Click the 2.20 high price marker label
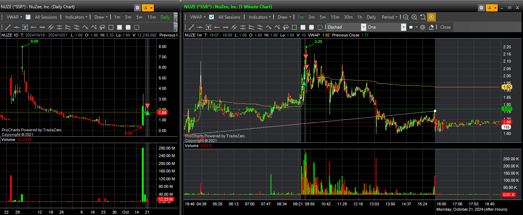 coord(318,42)
